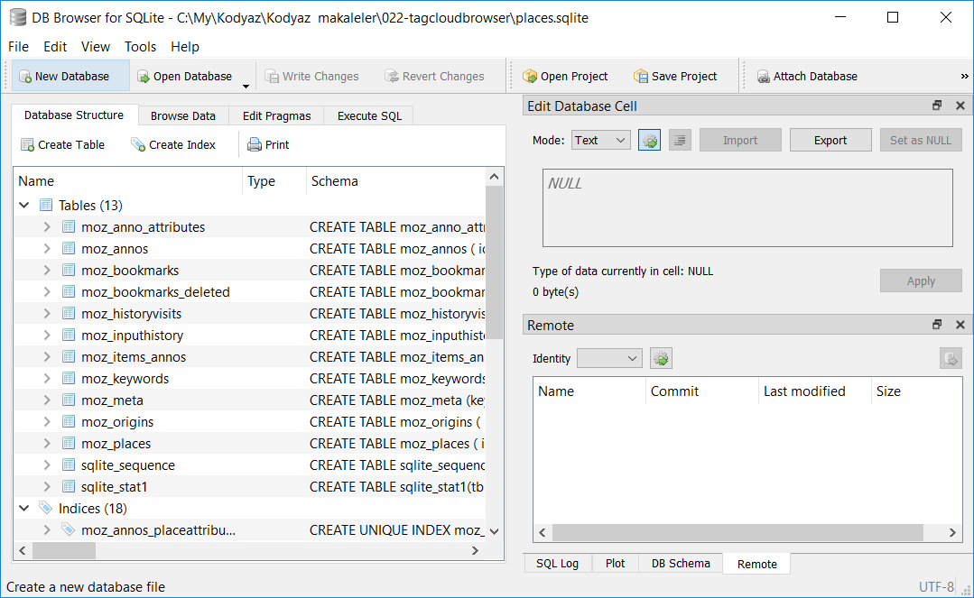Click the table icon of moz_bookmarks
Image resolution: width=974 pixels, height=598 pixels.
tap(69, 270)
